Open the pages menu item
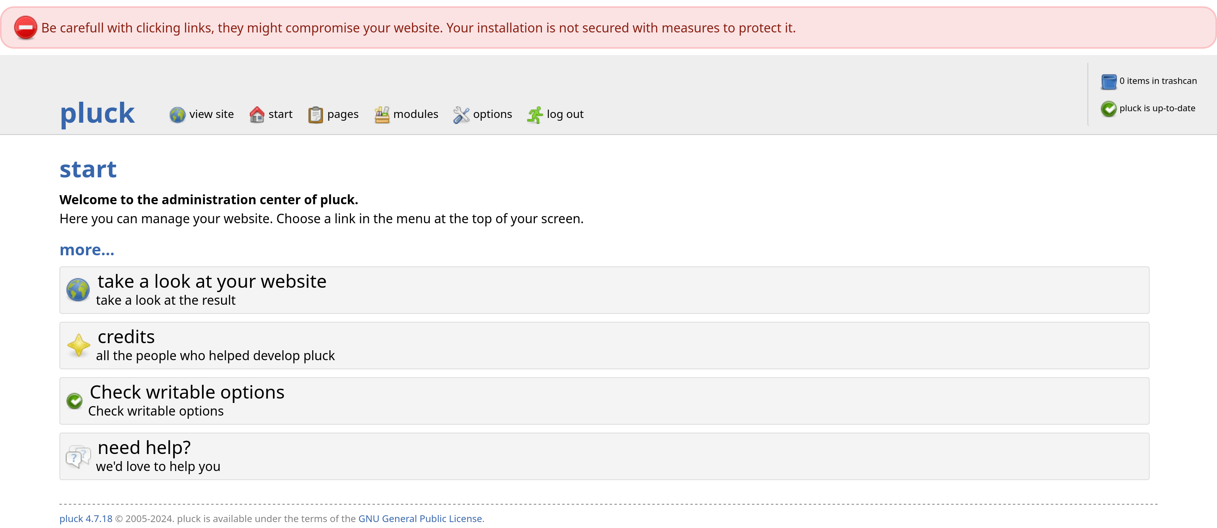The height and width of the screenshot is (528, 1217). coord(343,114)
